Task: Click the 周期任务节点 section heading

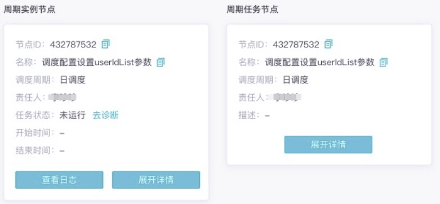Action: [252, 10]
